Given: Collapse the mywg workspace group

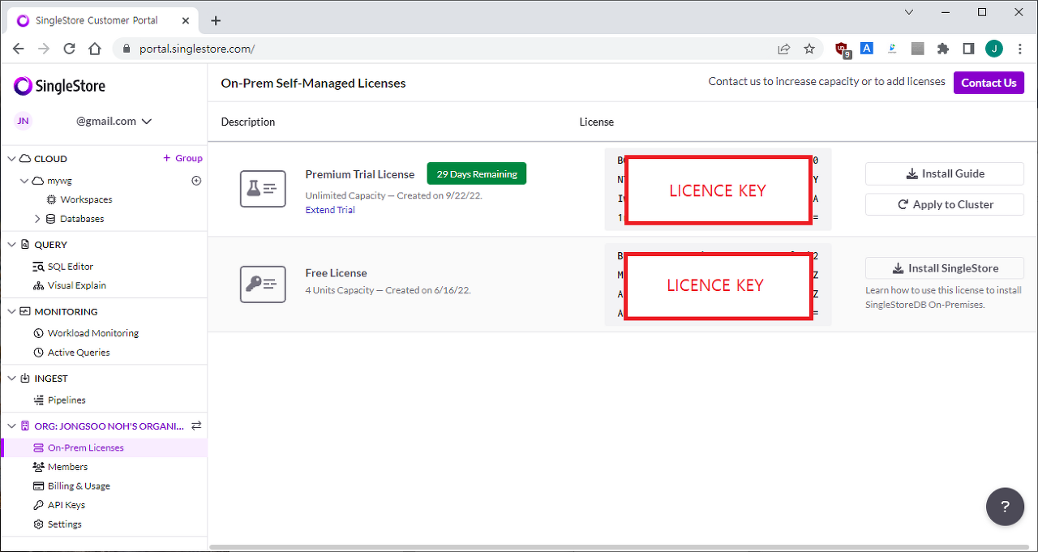Looking at the screenshot, I should tap(24, 181).
